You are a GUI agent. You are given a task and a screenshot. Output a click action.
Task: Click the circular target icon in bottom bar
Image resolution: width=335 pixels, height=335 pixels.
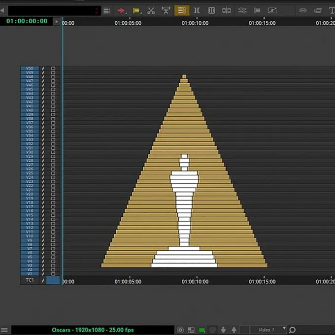click(180, 330)
